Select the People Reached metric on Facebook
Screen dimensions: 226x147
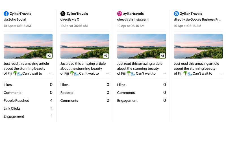pyautogui.click(x=16, y=101)
